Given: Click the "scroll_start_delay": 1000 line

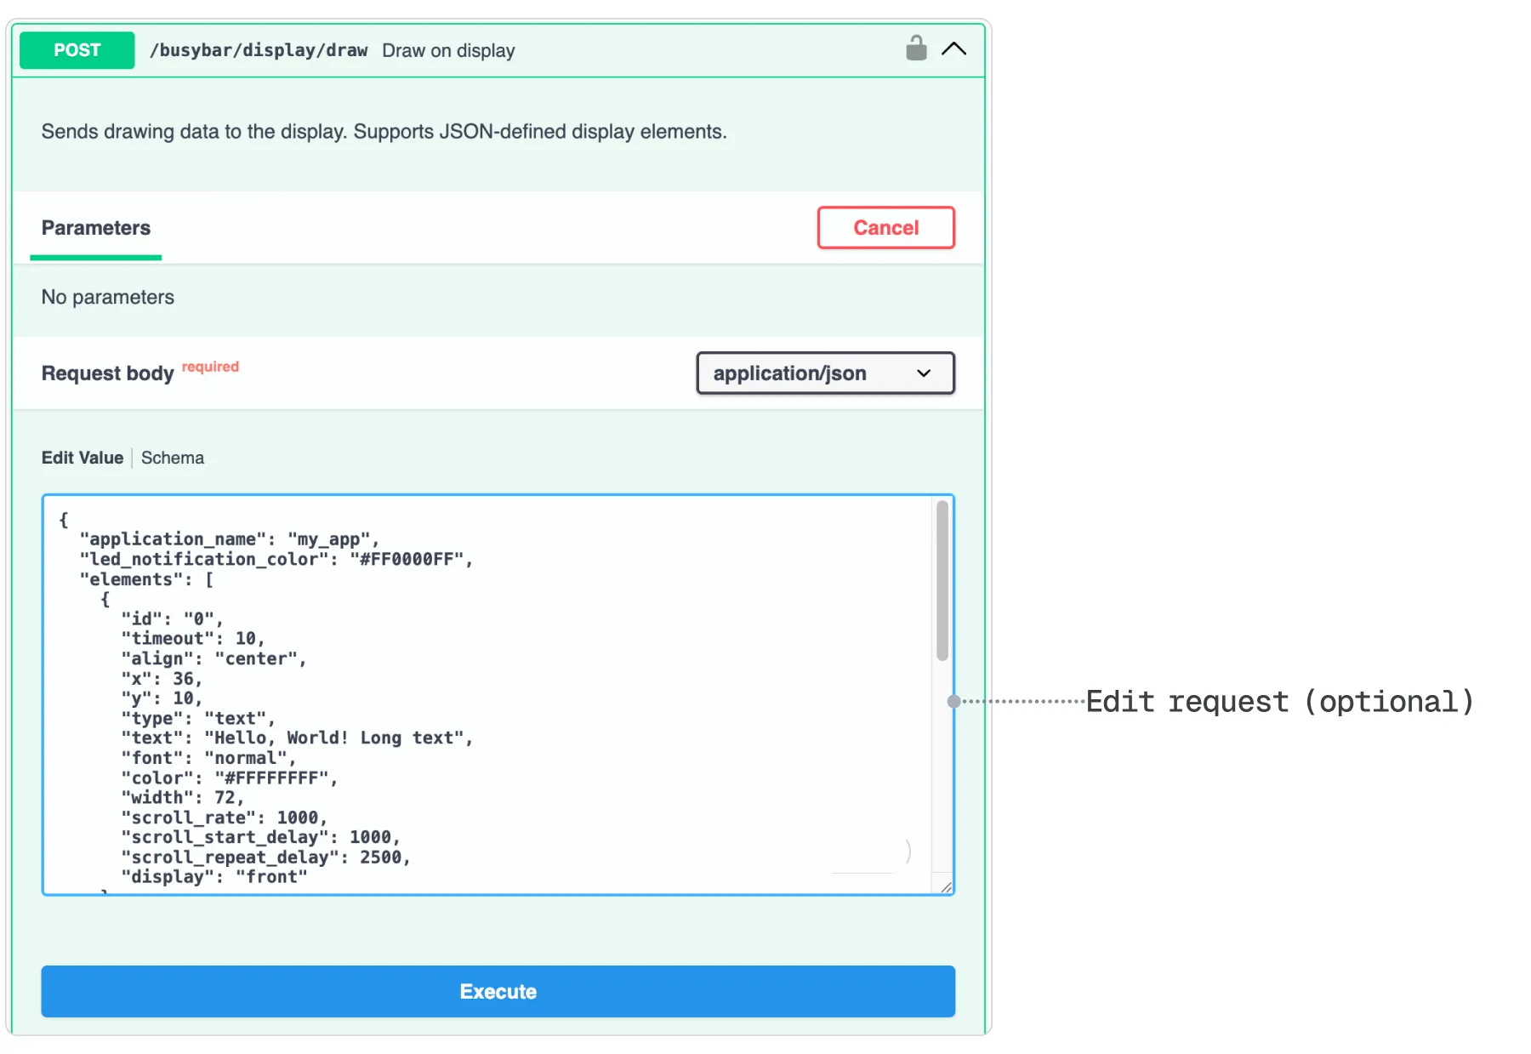Looking at the screenshot, I should [261, 837].
